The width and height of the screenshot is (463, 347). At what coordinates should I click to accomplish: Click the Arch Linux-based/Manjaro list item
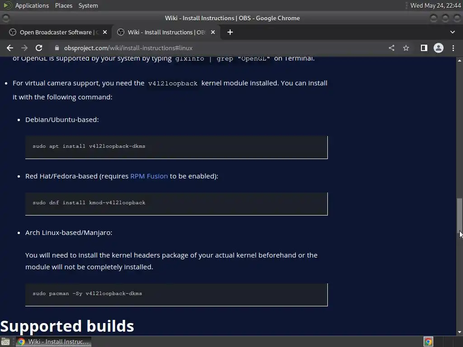click(69, 233)
